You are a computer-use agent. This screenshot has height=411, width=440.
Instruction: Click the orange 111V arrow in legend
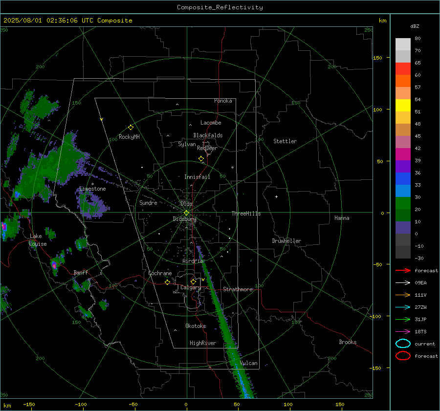[x=403, y=295]
